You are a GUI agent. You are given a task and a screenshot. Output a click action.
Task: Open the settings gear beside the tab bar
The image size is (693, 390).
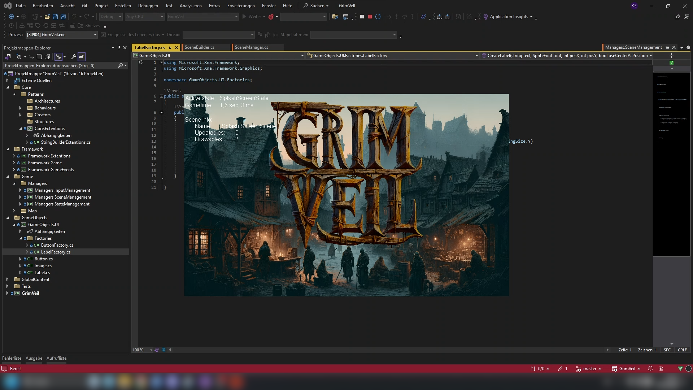tap(688, 47)
